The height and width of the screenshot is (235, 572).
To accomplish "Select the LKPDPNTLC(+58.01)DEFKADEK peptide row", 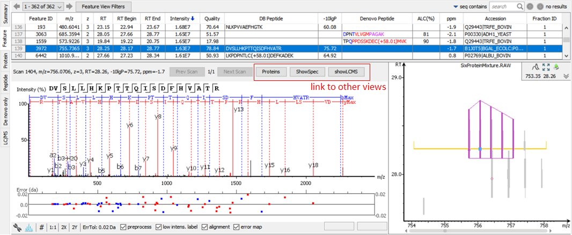I will [287, 55].
